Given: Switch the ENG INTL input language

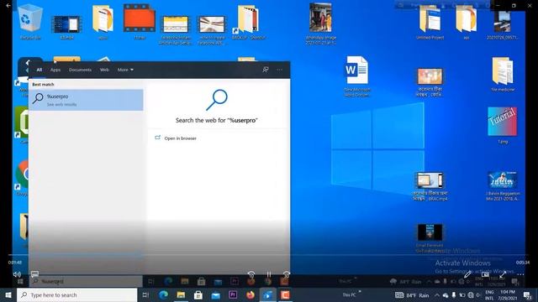Looking at the screenshot, I should click(489, 295).
